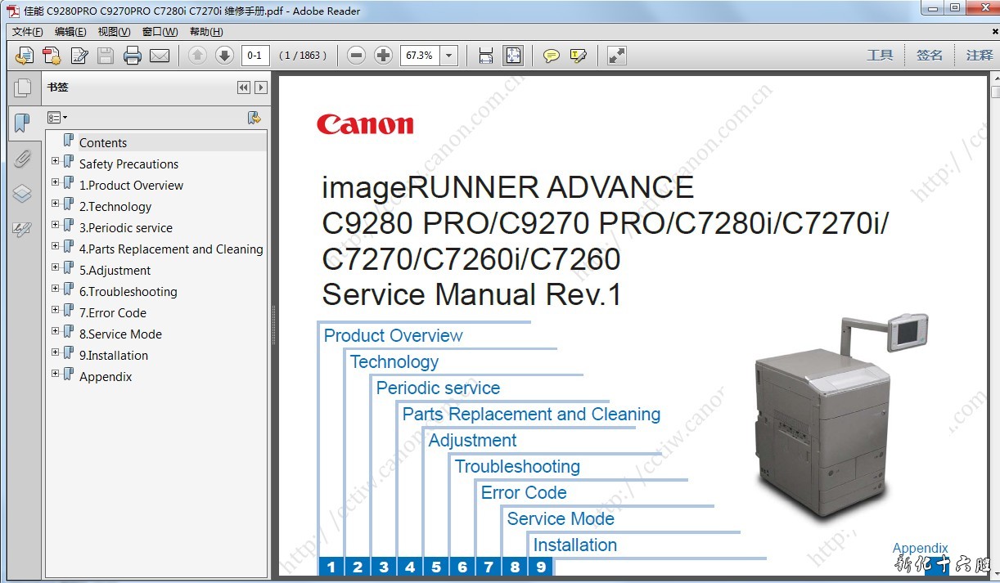Click the Print file icon
The image size is (1000, 583).
click(133, 56)
